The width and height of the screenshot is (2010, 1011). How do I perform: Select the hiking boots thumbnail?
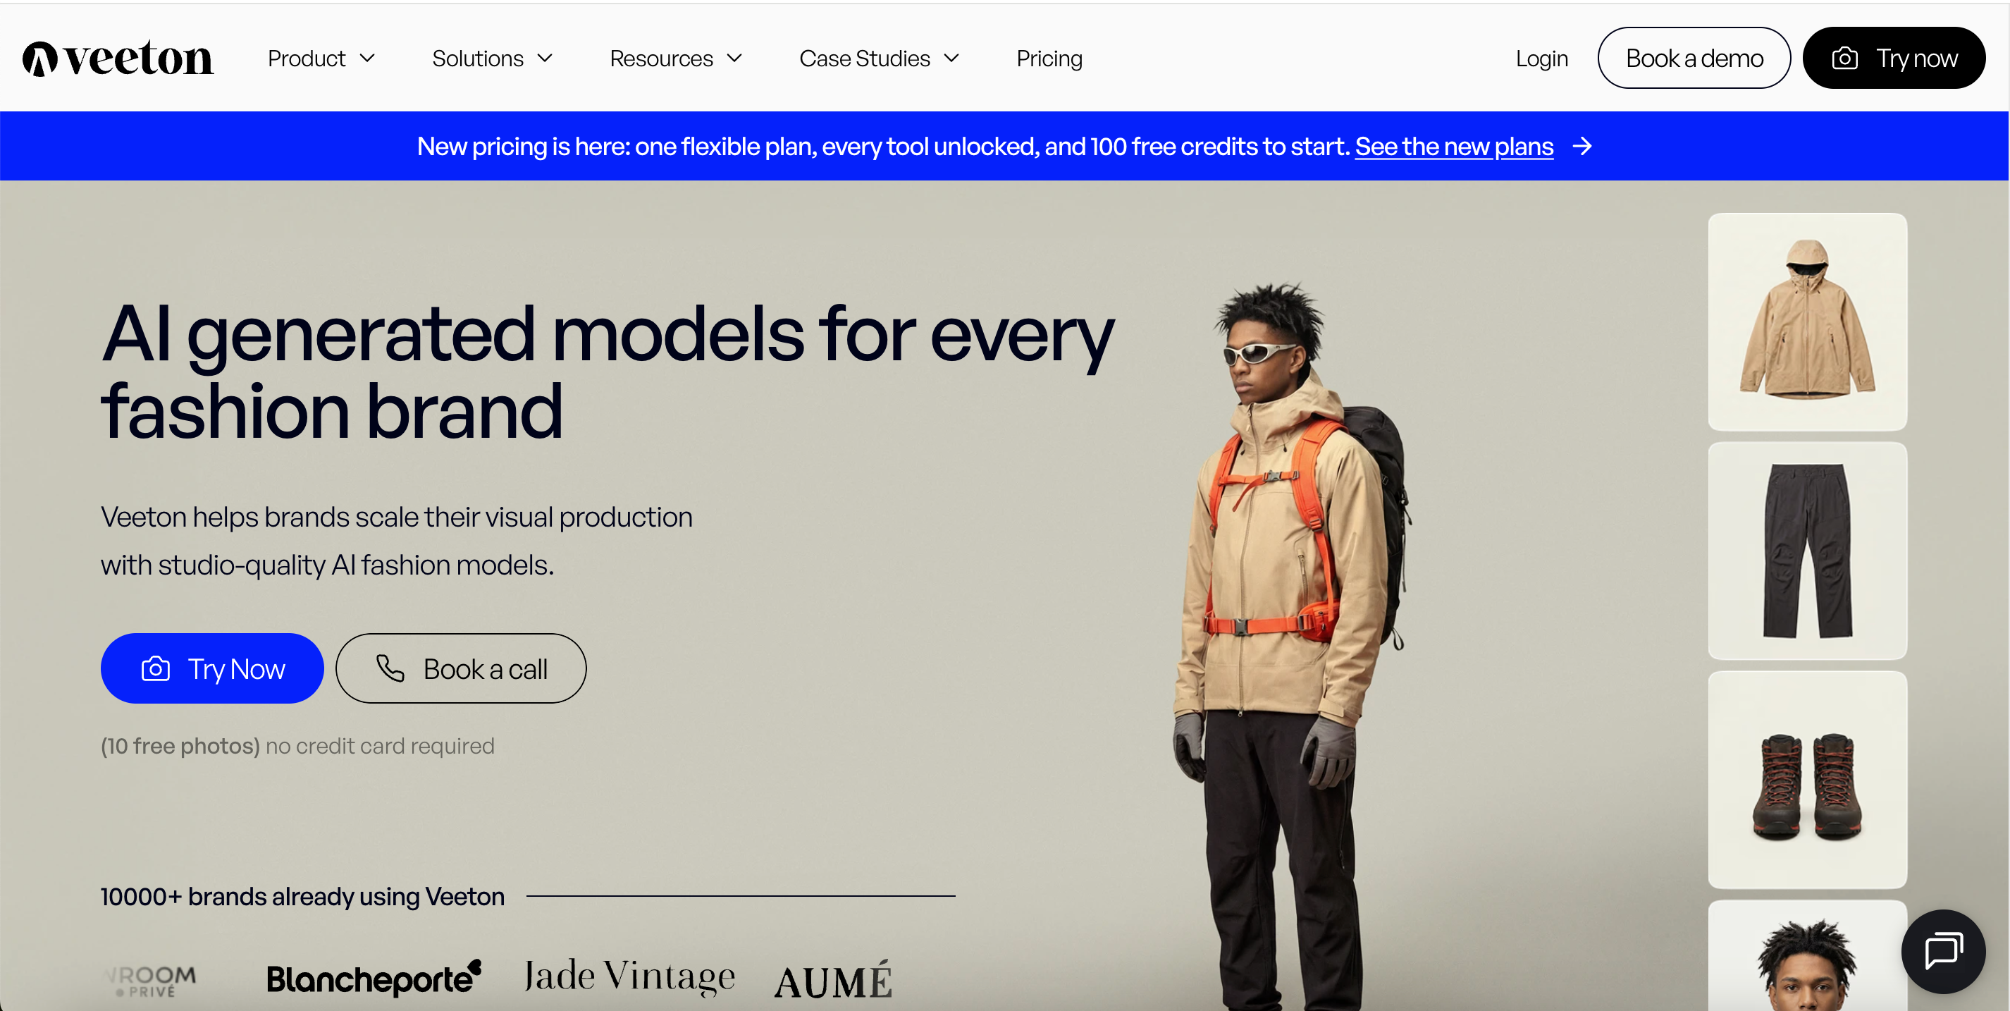coord(1807,779)
